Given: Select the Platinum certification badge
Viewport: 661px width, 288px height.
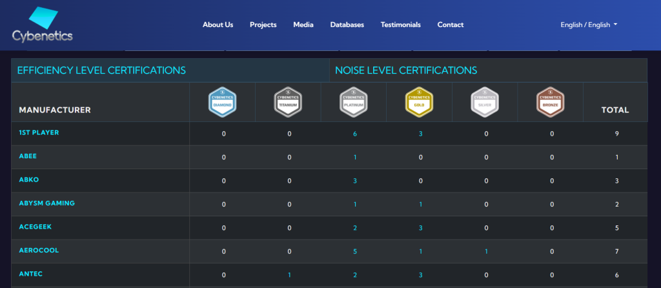Looking at the screenshot, I should coord(354,102).
